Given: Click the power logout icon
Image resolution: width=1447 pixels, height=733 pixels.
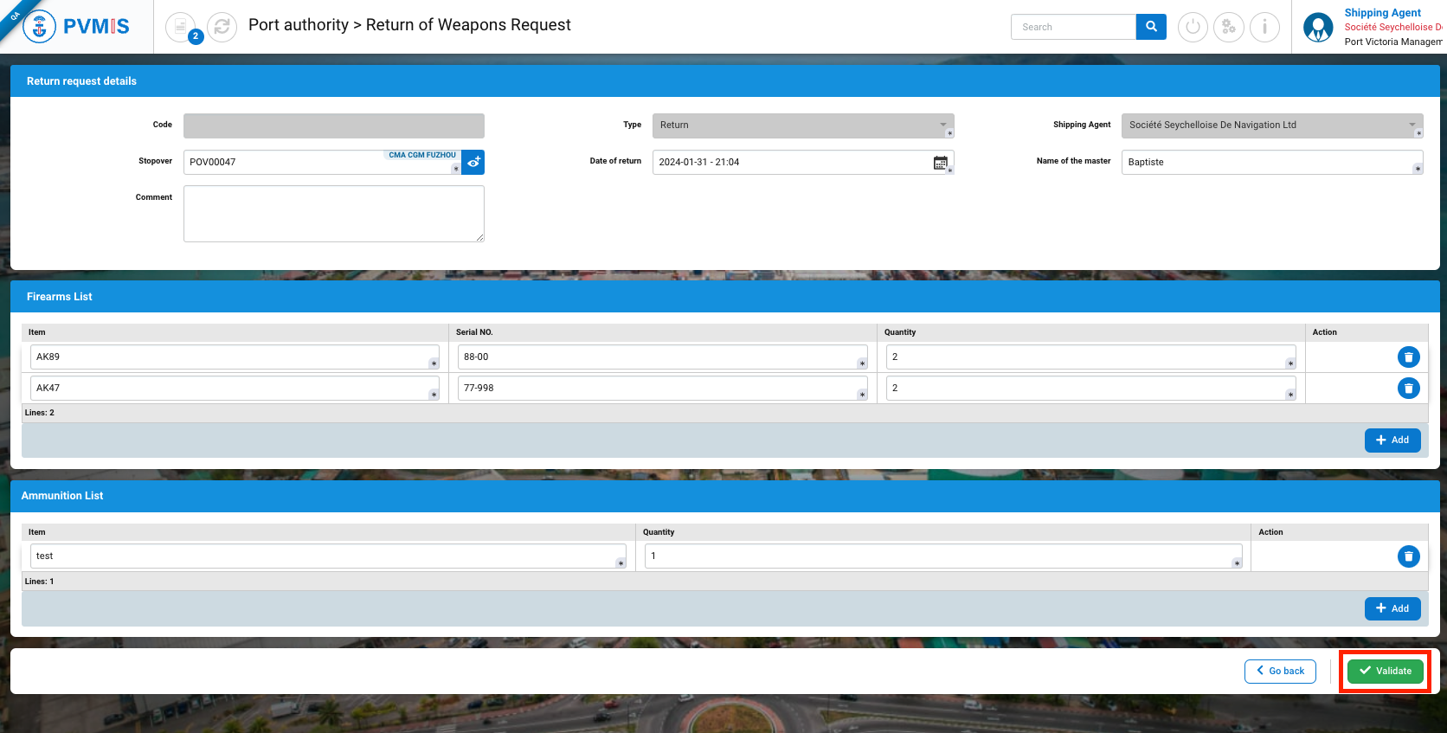Looking at the screenshot, I should pyautogui.click(x=1193, y=27).
